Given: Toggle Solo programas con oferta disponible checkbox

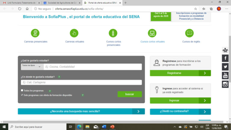Looking at the screenshot, I should point(22,95).
